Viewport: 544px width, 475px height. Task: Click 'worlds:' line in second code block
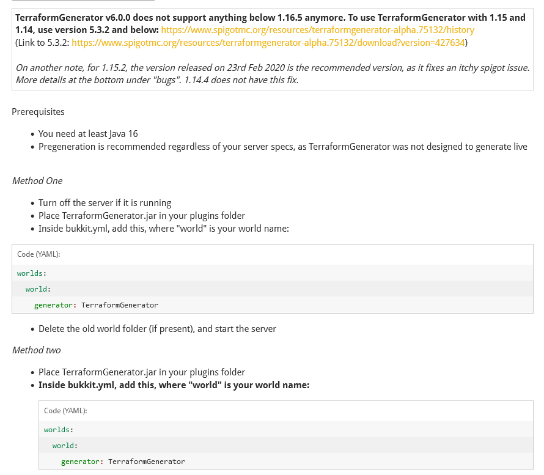(59, 430)
